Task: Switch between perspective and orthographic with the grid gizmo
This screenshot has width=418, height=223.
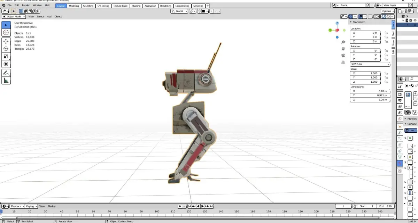Action: point(343,62)
